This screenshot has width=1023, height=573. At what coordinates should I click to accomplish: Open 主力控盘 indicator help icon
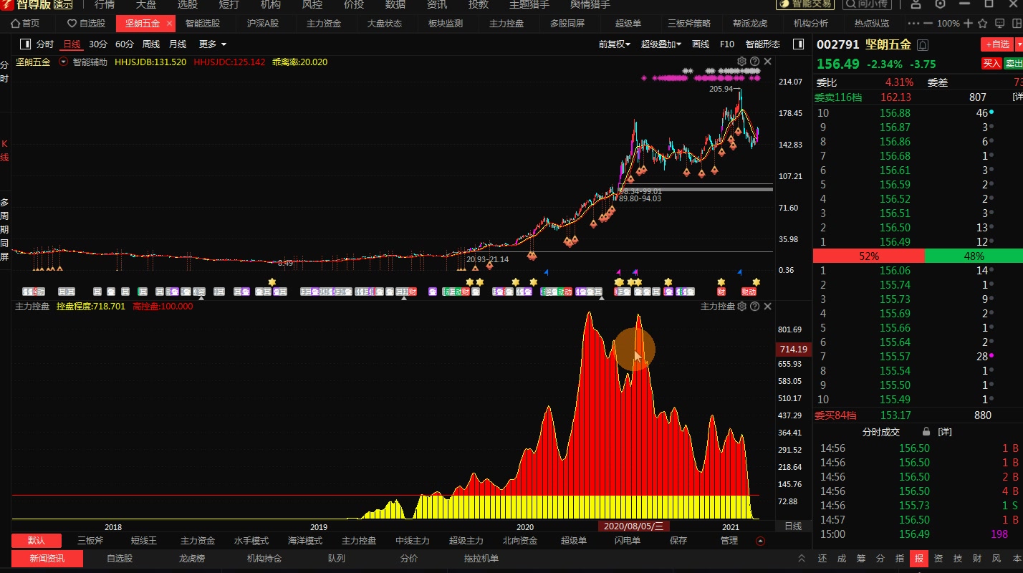[x=754, y=307]
